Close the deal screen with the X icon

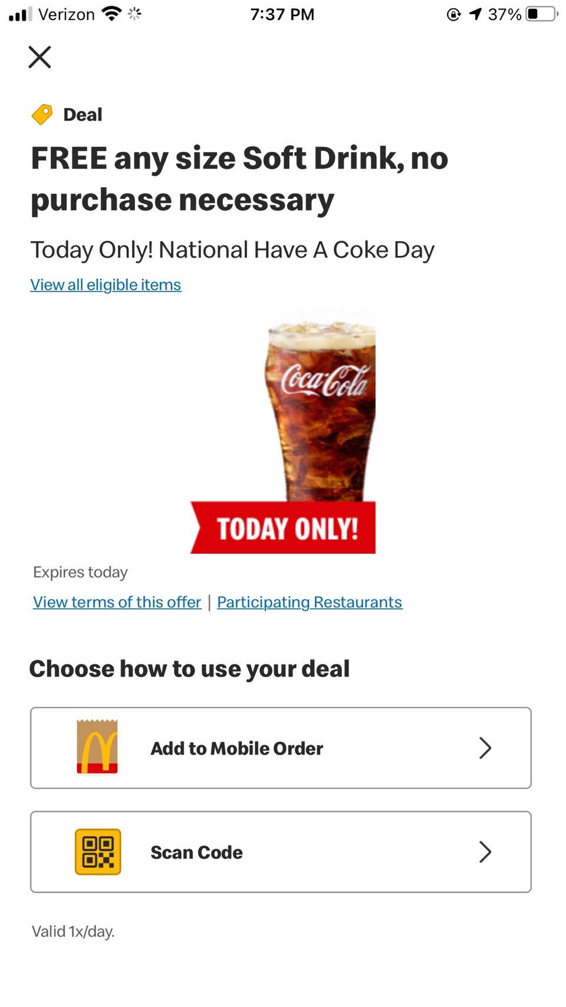40,57
